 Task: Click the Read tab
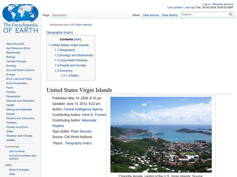pyautogui.click(x=136, y=15)
